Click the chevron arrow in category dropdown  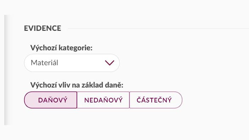pos(109,63)
